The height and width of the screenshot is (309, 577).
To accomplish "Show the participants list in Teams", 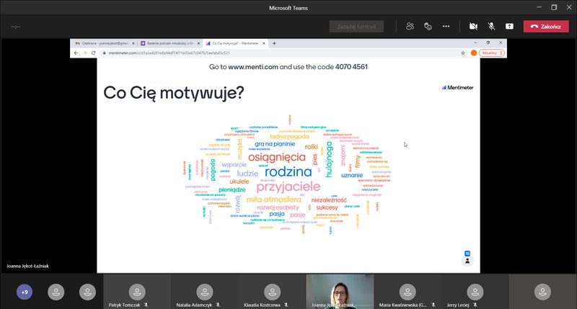I will pyautogui.click(x=410, y=26).
